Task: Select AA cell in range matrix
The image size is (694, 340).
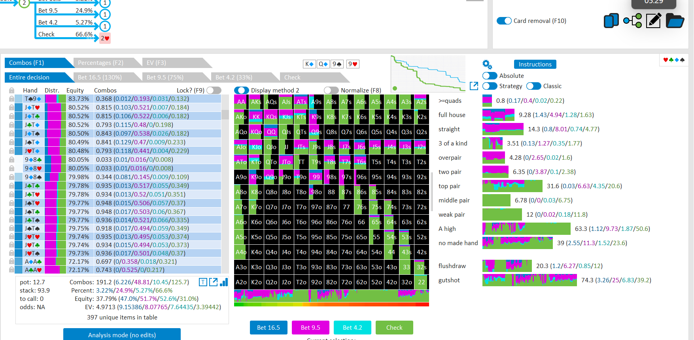Action: pyautogui.click(x=241, y=102)
